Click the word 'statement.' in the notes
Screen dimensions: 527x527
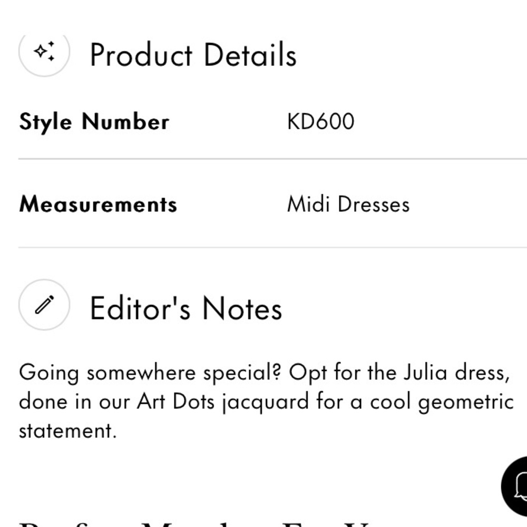[x=68, y=431]
